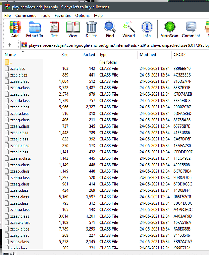Select zzaar.class file name

(19, 190)
